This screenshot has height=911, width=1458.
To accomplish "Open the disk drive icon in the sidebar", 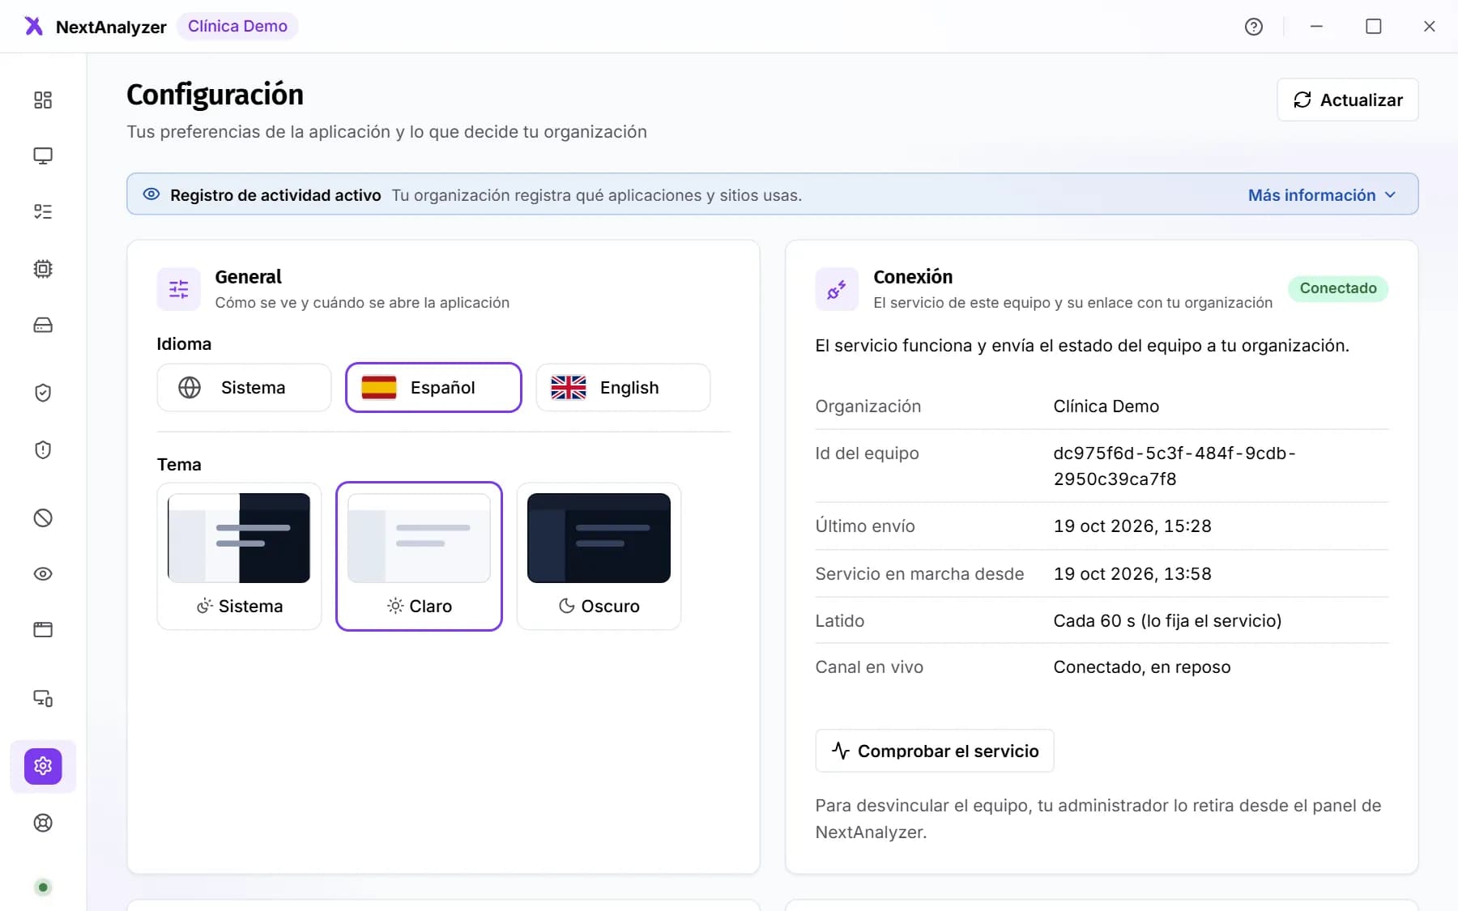I will click(x=43, y=325).
